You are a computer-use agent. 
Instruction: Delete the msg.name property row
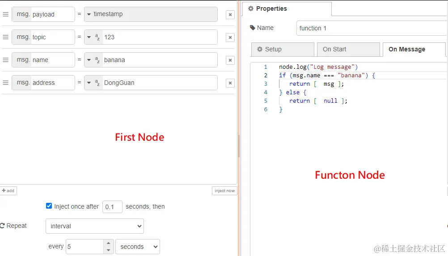(x=230, y=60)
